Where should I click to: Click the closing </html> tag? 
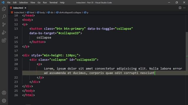click(x=28, y=95)
